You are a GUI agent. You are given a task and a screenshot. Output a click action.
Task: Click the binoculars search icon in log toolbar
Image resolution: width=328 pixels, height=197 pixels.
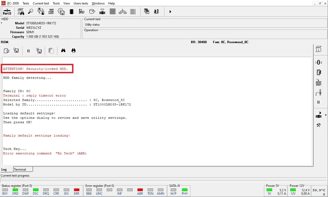click(63, 51)
